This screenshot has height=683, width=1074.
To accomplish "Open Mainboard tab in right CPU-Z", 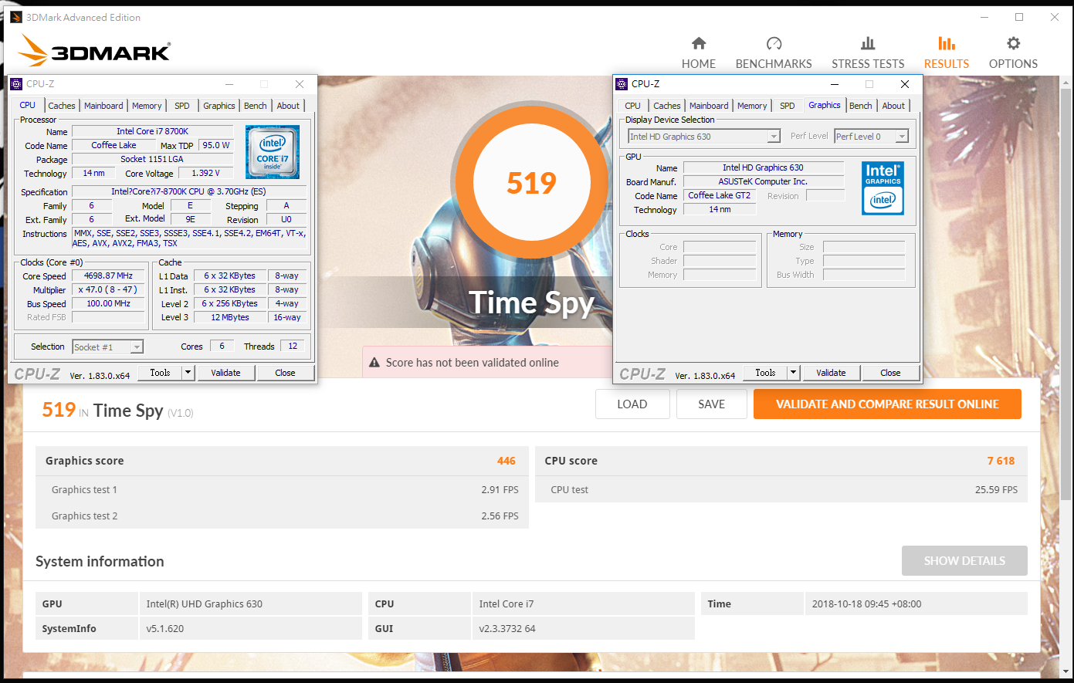I will click(x=709, y=106).
